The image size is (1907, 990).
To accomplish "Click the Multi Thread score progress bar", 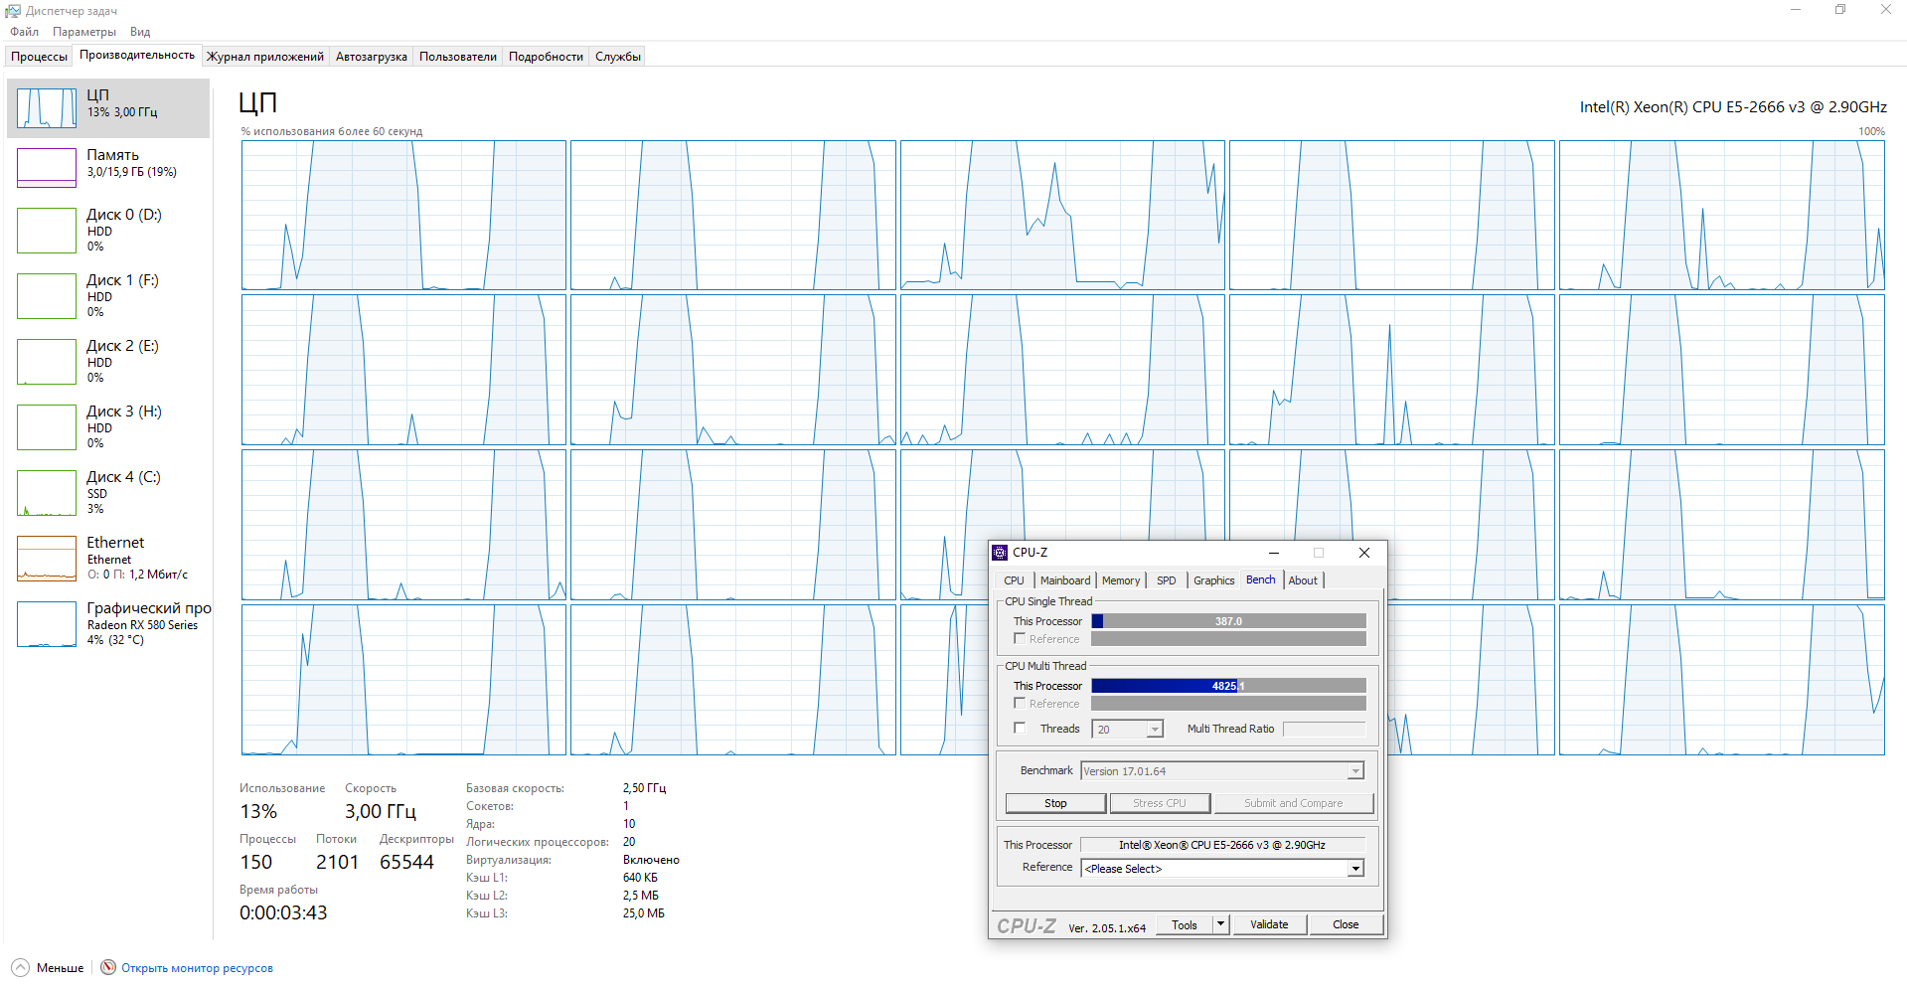I will (x=1228, y=686).
